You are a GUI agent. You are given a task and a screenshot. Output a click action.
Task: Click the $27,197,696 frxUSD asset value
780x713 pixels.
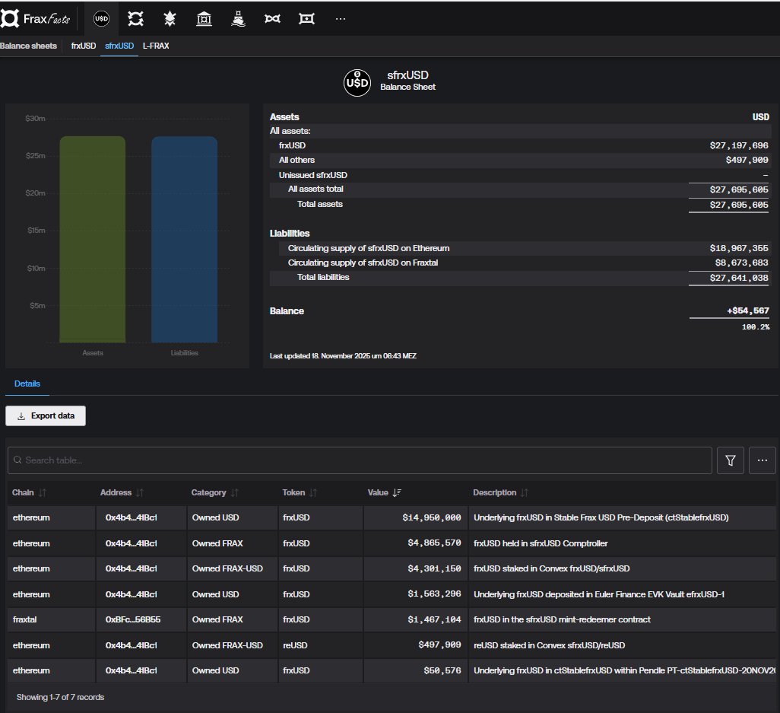[739, 145]
